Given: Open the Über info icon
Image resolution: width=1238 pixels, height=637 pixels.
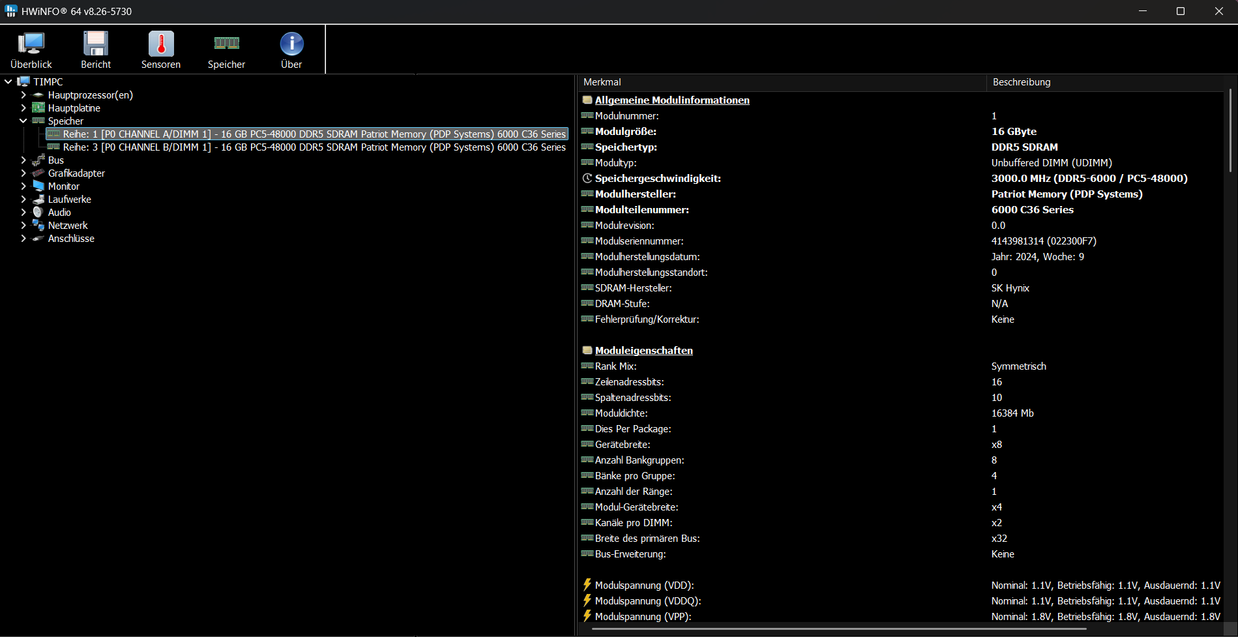Looking at the screenshot, I should 291,44.
